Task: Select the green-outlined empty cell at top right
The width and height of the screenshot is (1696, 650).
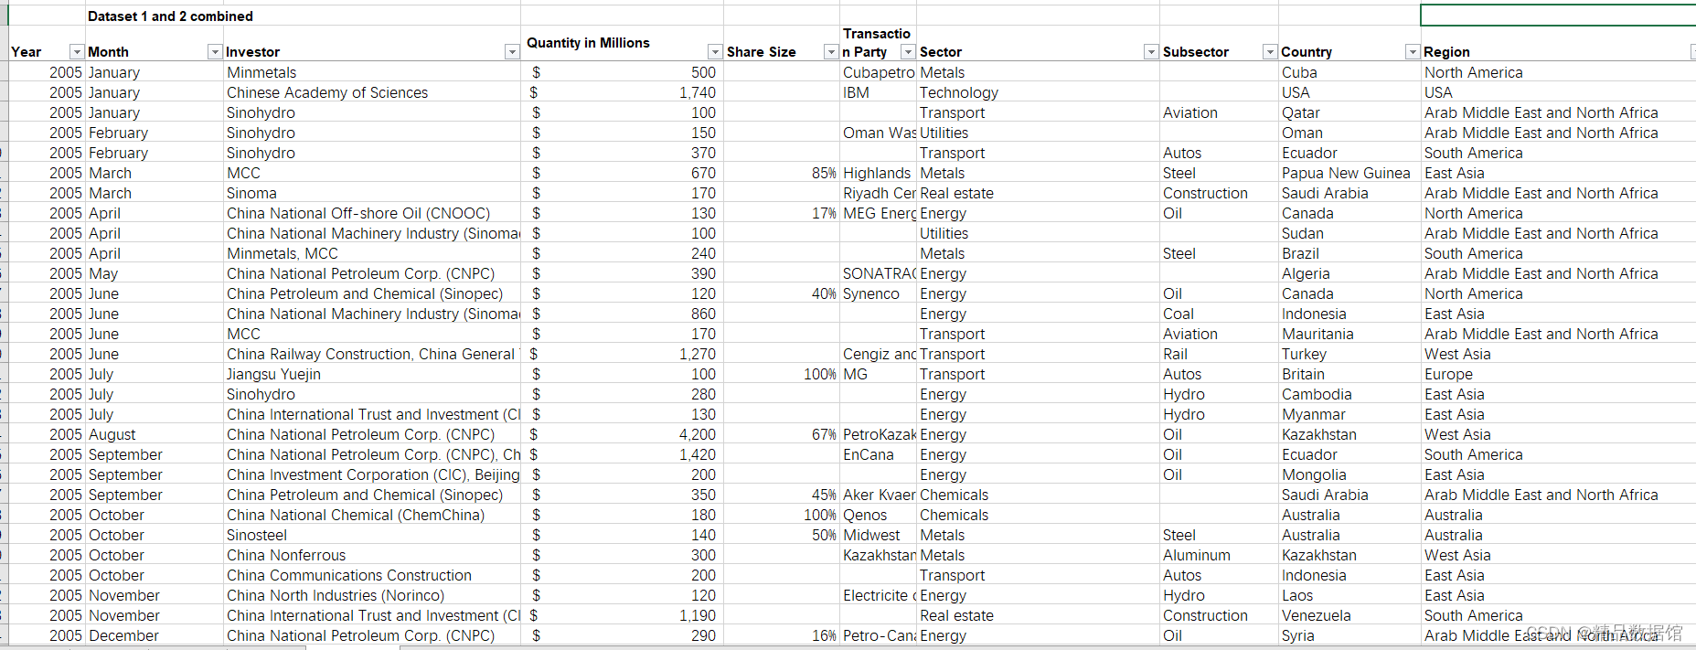Action: click(1558, 15)
